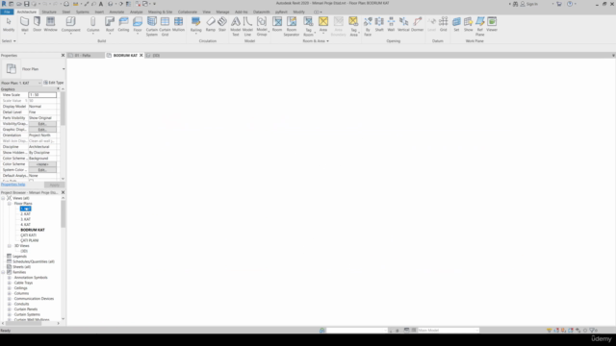616x346 pixels.
Task: Collapse the Floor Plans tree node
Action: [10, 204]
